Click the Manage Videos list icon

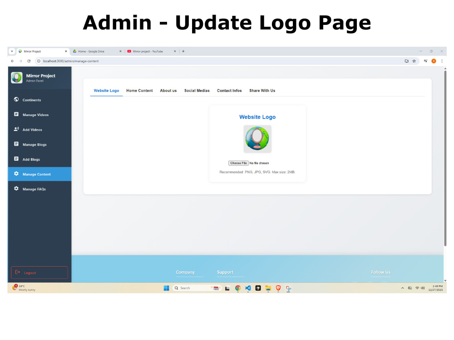click(x=16, y=115)
